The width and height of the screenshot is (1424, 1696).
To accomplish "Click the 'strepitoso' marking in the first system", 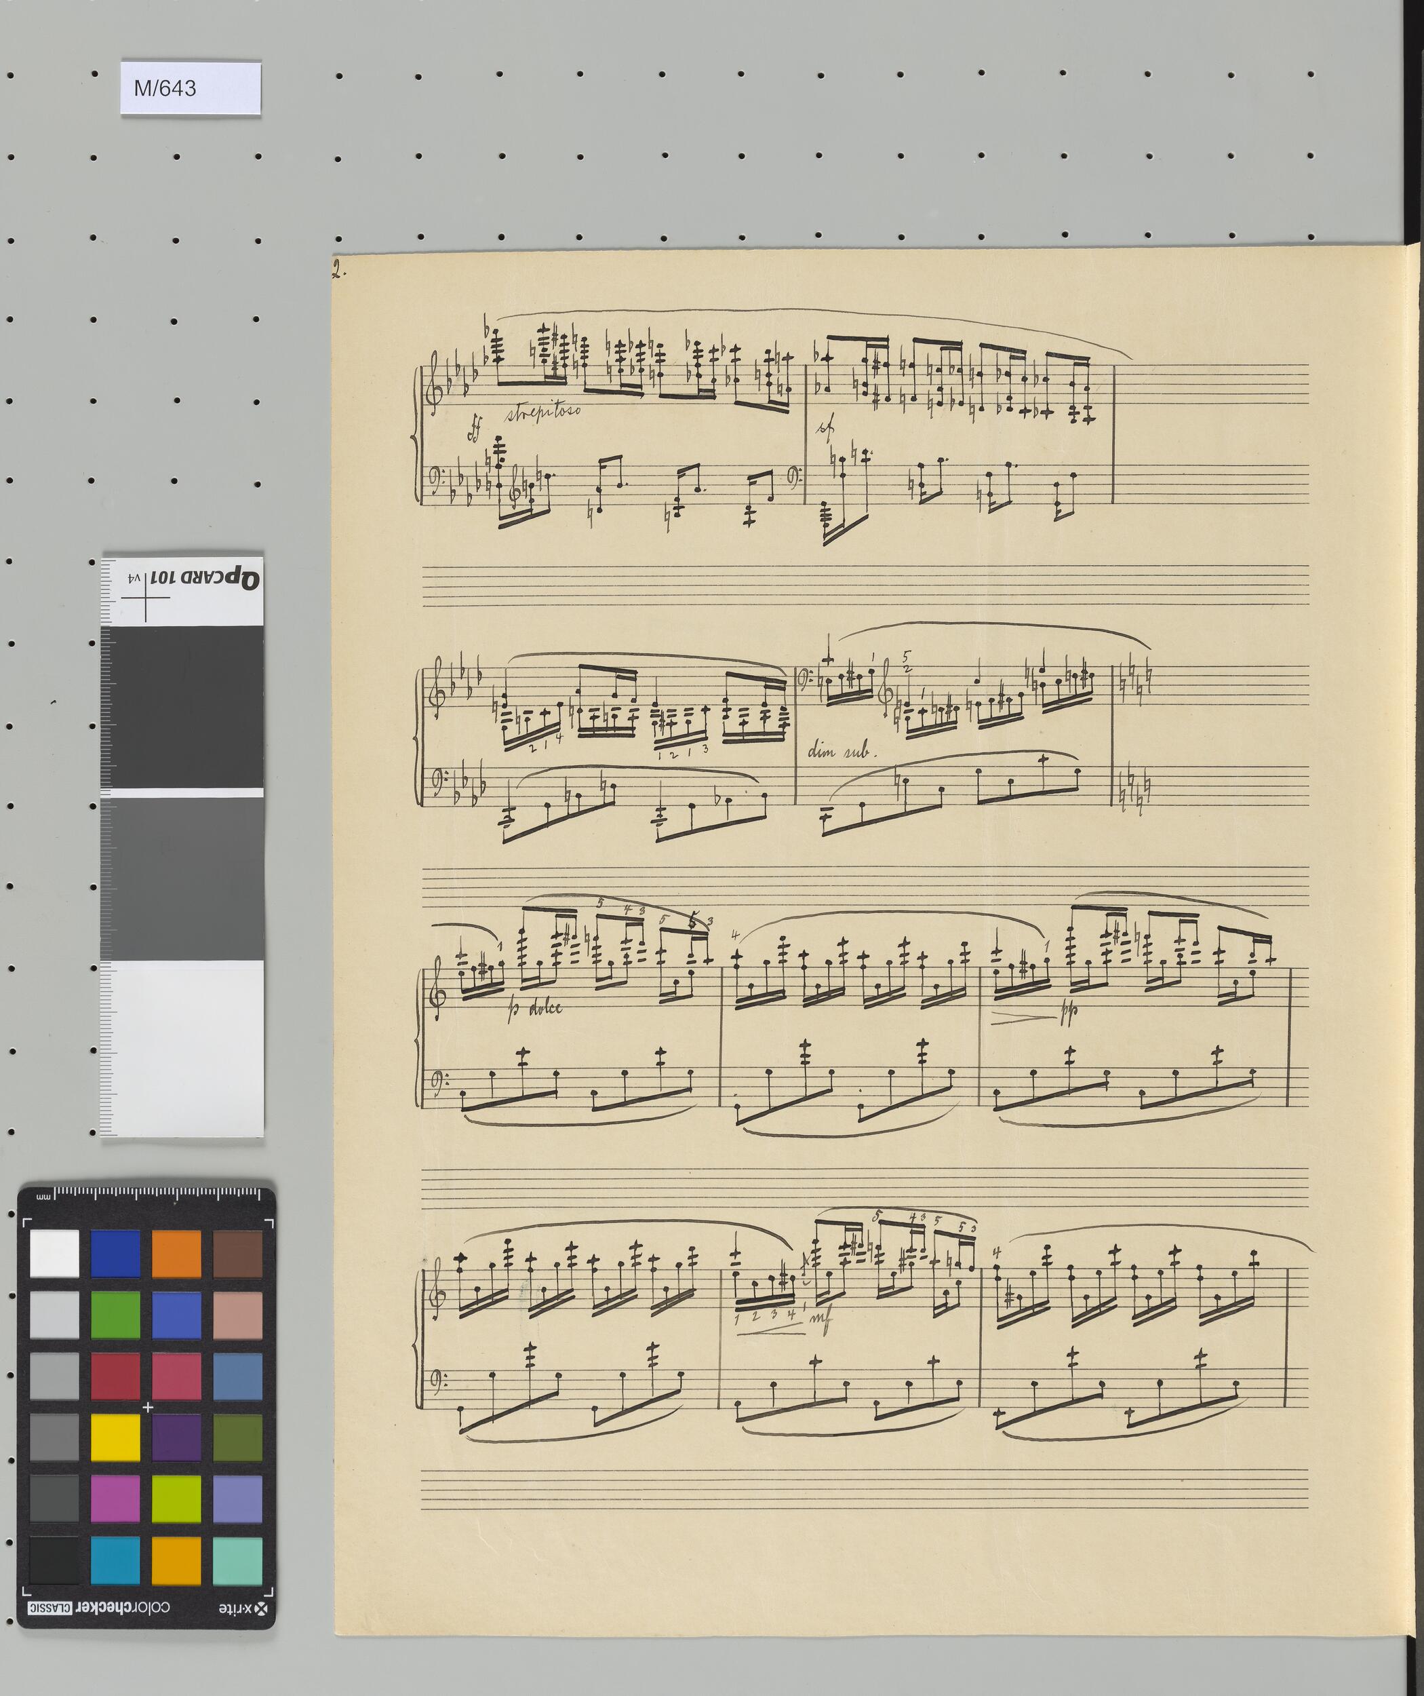I will click(x=542, y=414).
